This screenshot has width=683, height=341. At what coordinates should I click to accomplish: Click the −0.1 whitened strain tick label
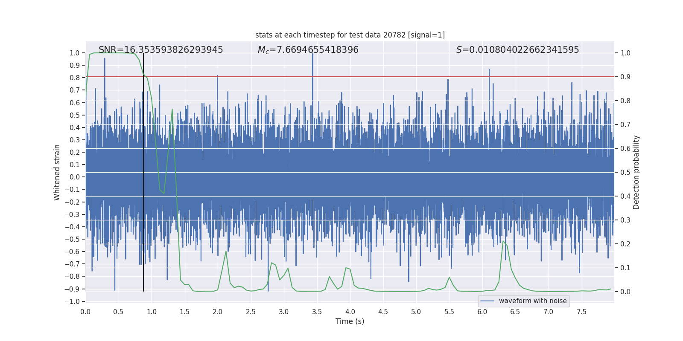(x=72, y=190)
